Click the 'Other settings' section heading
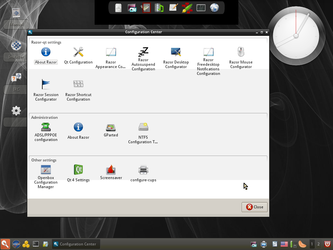The image size is (333, 250). (x=44, y=160)
